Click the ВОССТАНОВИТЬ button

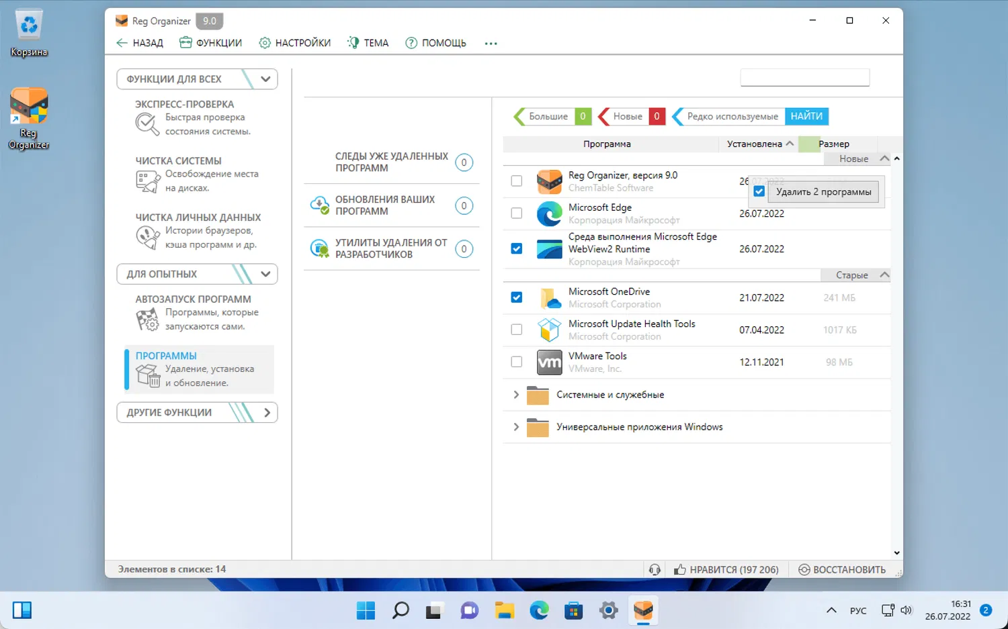tap(842, 569)
